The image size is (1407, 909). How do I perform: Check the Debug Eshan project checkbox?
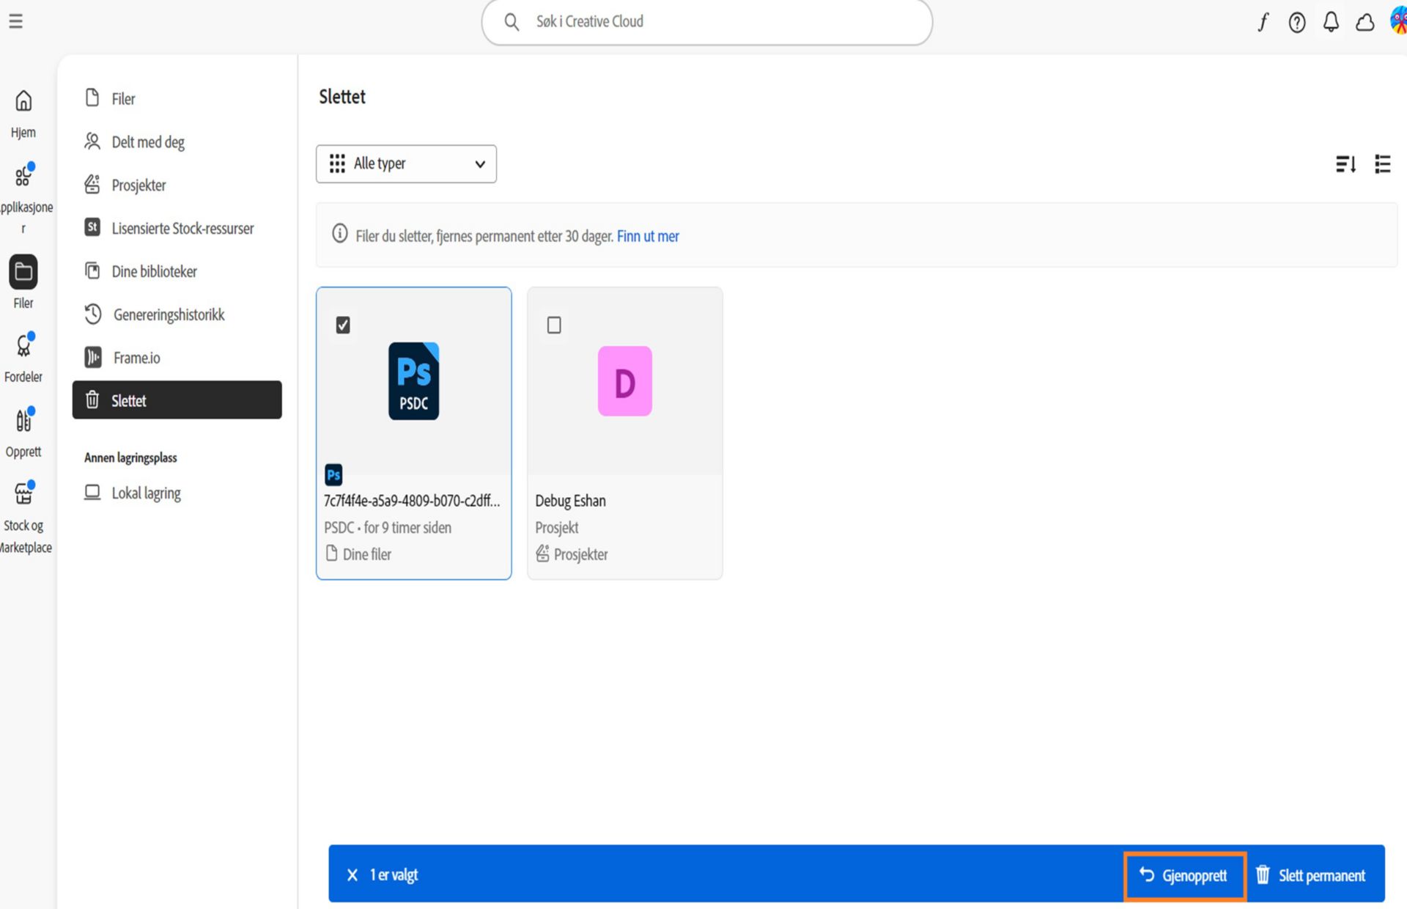(554, 325)
